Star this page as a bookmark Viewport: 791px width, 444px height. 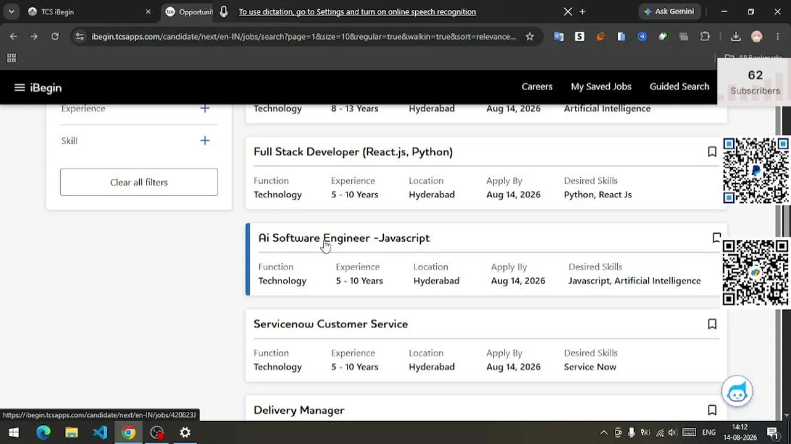[530, 36]
